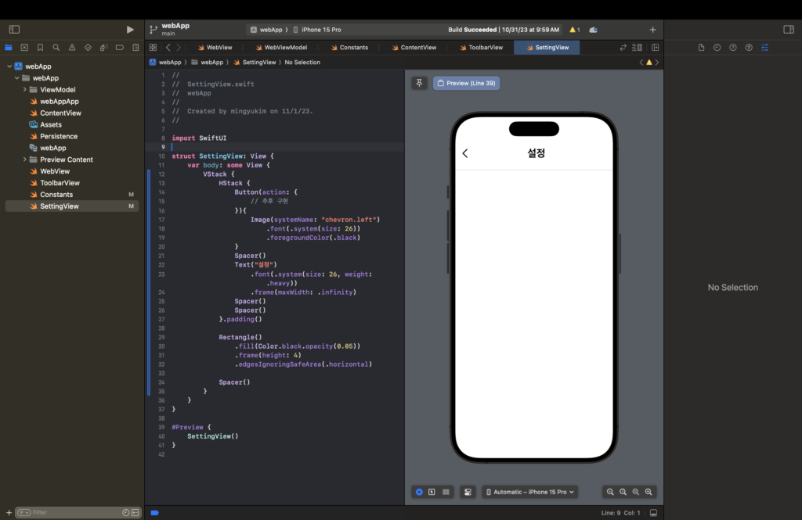Image resolution: width=802 pixels, height=520 pixels.
Task: Select ToolbarView file in navigator
Action: 60,183
